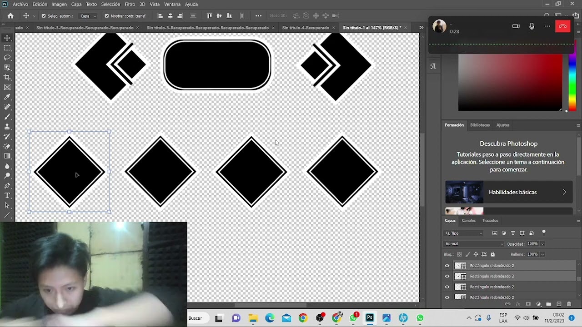Select the Brush tool
582x327 pixels.
click(7, 117)
